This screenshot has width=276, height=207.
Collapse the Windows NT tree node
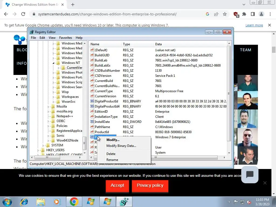click(53, 63)
